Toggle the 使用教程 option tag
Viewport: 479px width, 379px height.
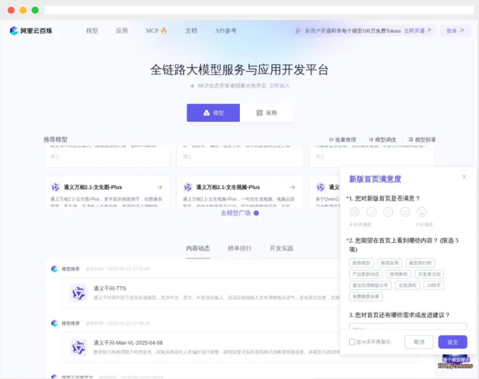[398, 274]
